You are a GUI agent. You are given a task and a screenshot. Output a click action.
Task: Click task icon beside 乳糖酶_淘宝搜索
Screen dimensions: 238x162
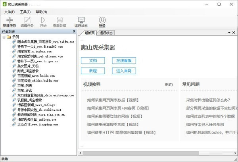tap(14, 100)
